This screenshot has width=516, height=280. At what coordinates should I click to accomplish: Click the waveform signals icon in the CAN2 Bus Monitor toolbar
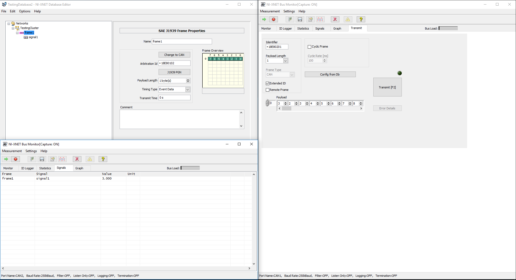[62, 159]
